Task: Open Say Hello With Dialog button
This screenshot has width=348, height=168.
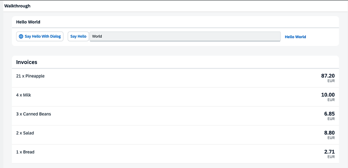Action: pos(40,36)
